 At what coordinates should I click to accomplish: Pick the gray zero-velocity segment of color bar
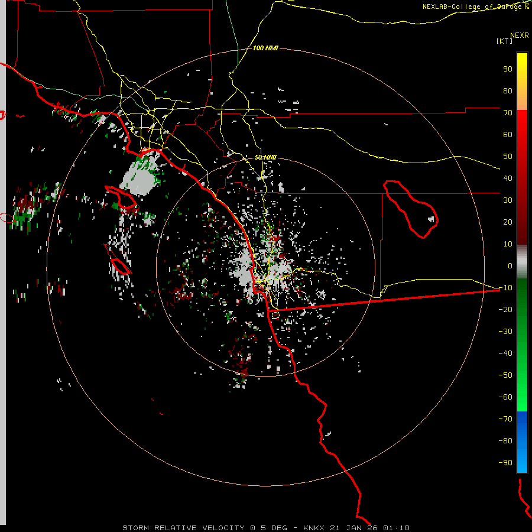(522, 262)
